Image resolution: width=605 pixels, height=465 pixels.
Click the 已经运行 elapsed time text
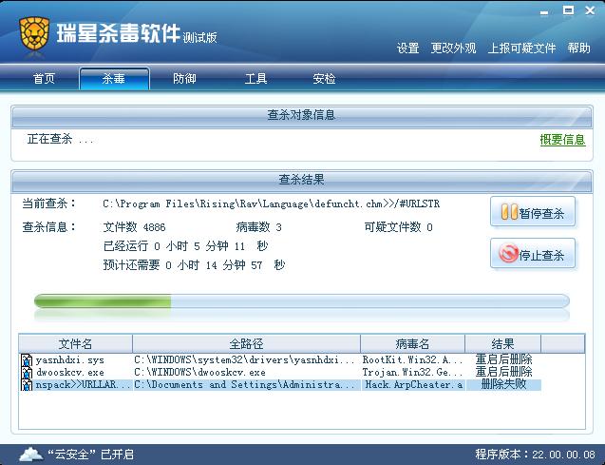185,246
